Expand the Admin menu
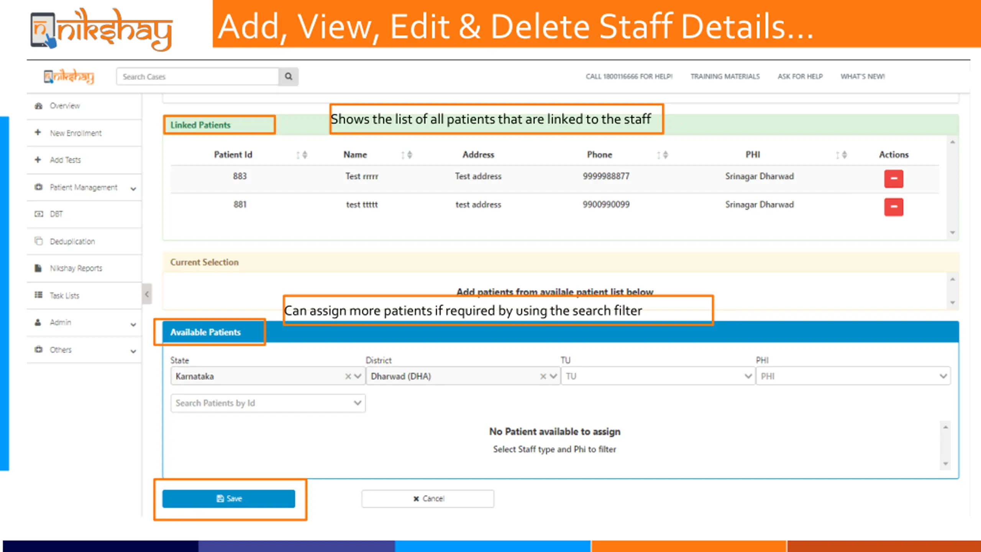 [x=84, y=322]
